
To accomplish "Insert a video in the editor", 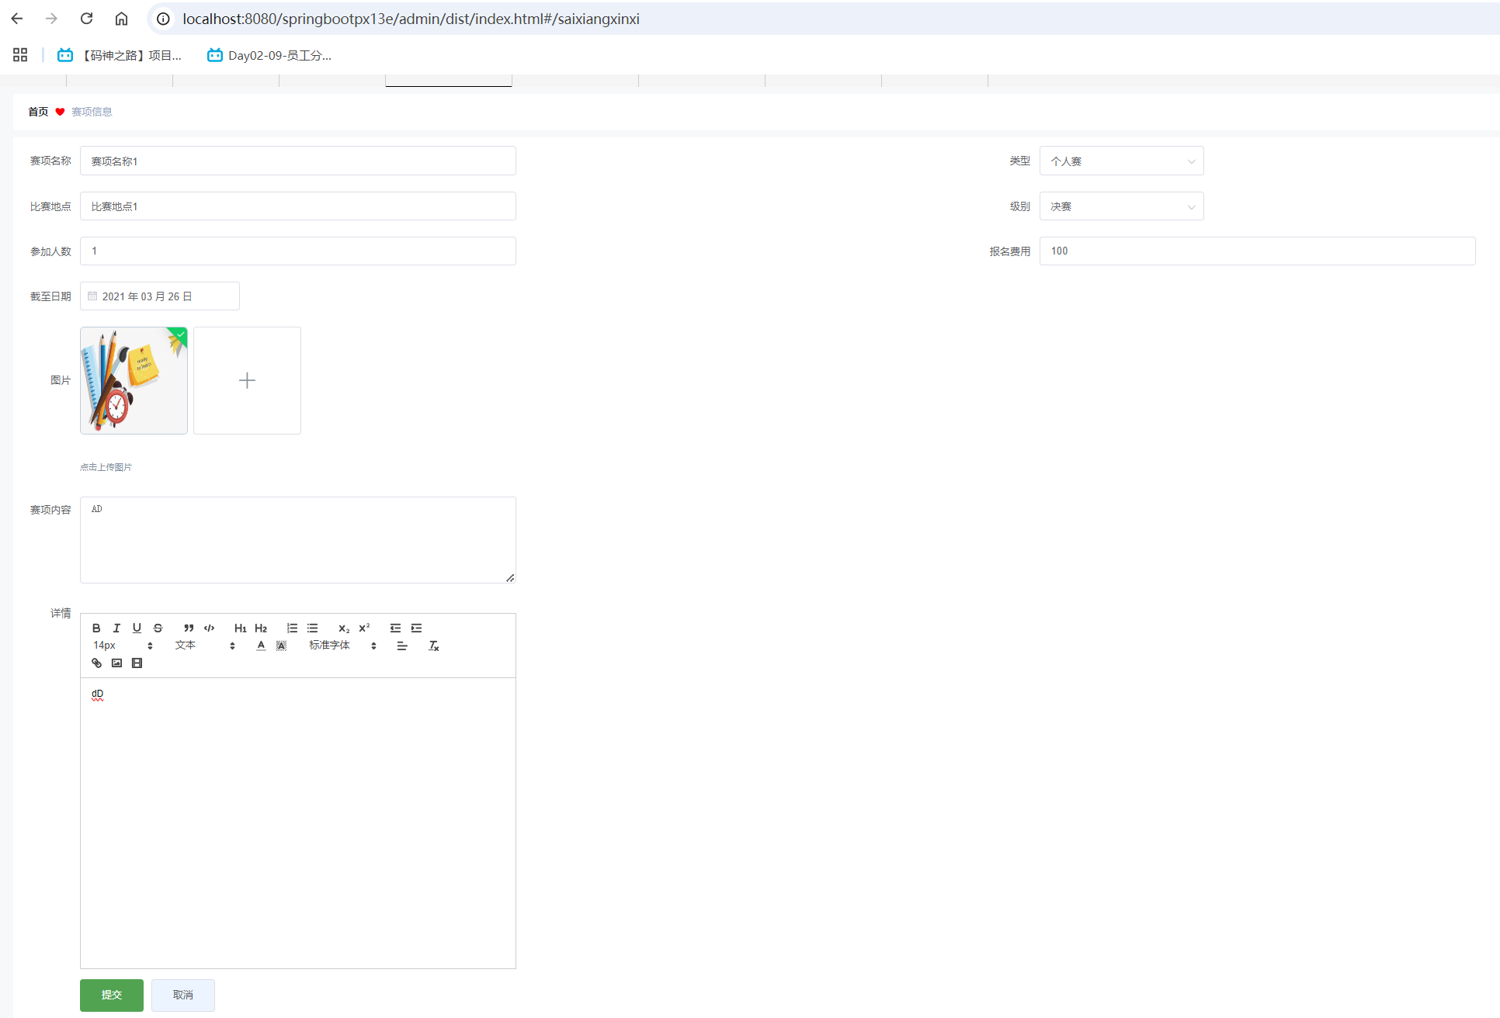I will point(137,663).
